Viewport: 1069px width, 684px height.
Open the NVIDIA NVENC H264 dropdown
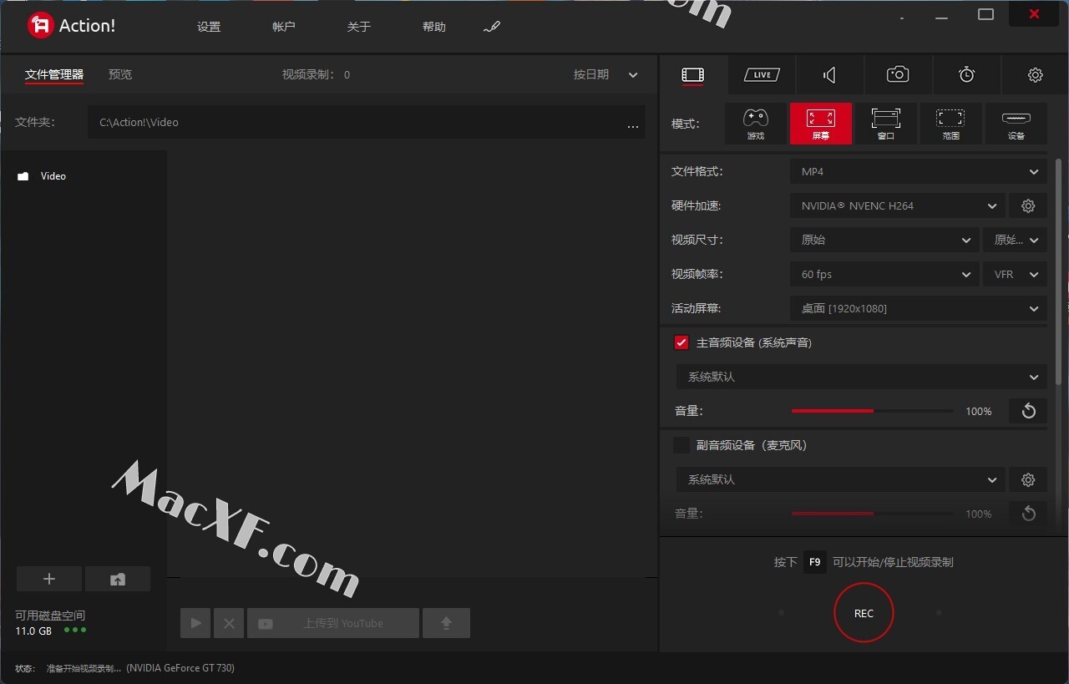pyautogui.click(x=897, y=206)
